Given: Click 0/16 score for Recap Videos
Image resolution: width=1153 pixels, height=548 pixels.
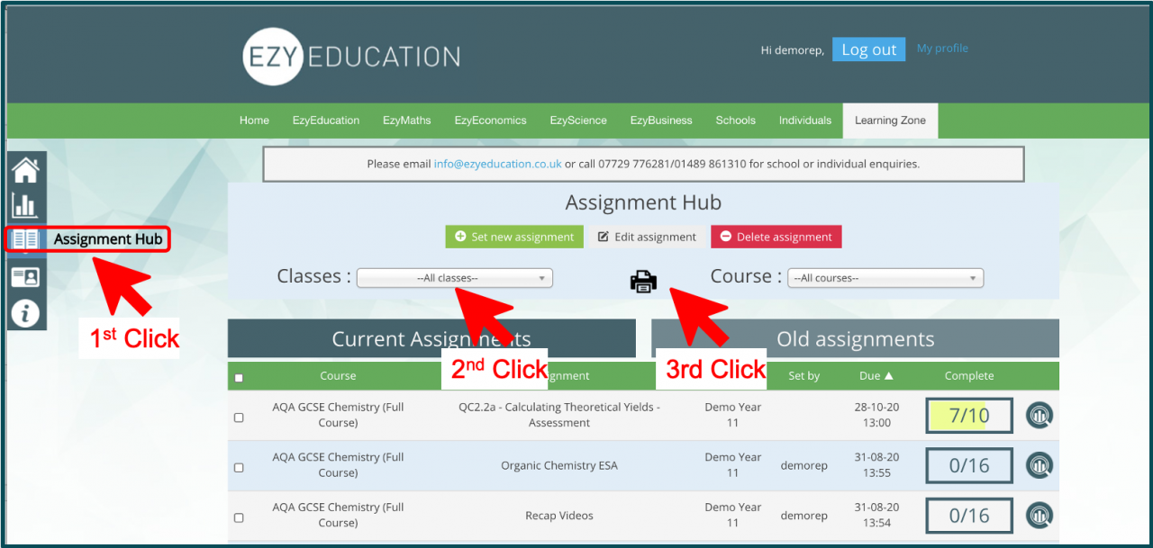Looking at the screenshot, I should point(969,516).
